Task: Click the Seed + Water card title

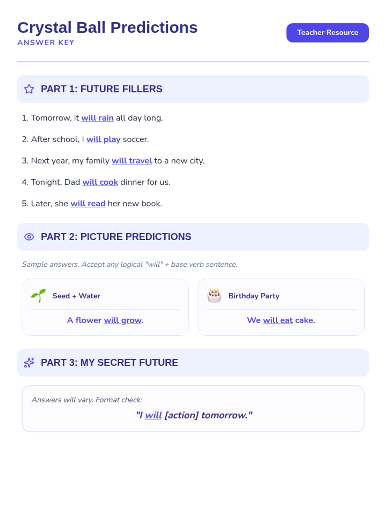Action: click(76, 296)
